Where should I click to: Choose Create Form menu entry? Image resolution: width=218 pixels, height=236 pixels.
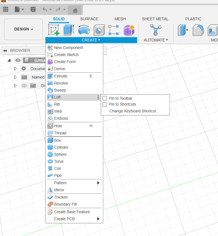[74, 62]
